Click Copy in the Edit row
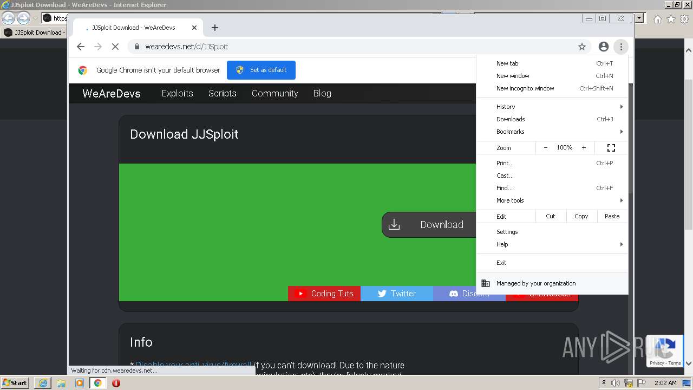Image resolution: width=693 pixels, height=390 pixels. (581, 216)
